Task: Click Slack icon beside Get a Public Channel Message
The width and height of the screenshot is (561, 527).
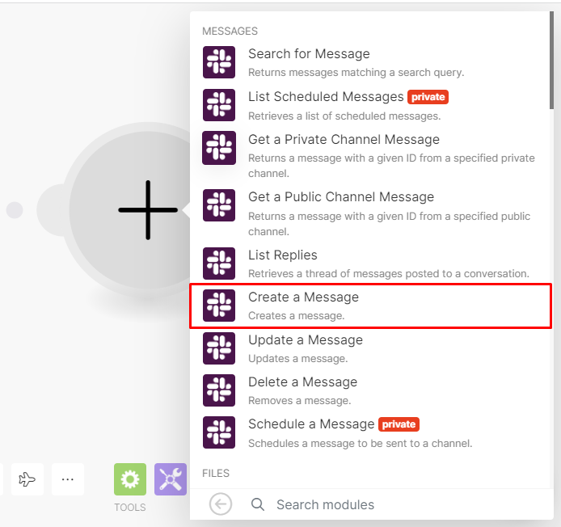Action: point(219,205)
